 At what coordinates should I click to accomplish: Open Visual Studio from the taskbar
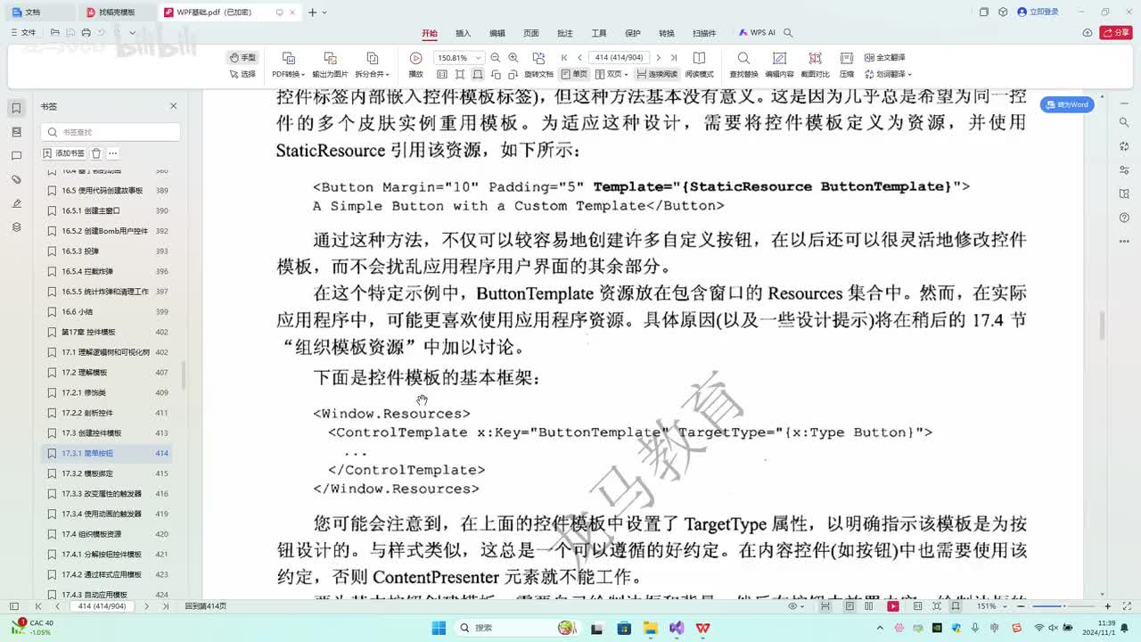pos(677,628)
